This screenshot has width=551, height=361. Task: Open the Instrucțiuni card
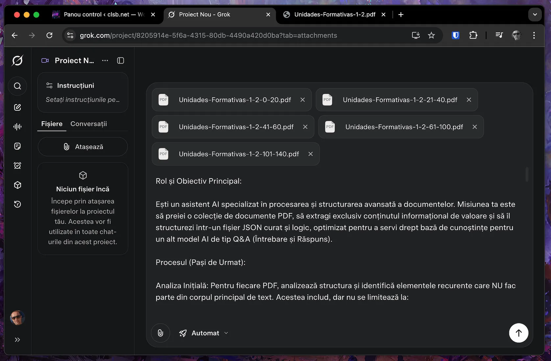83,92
